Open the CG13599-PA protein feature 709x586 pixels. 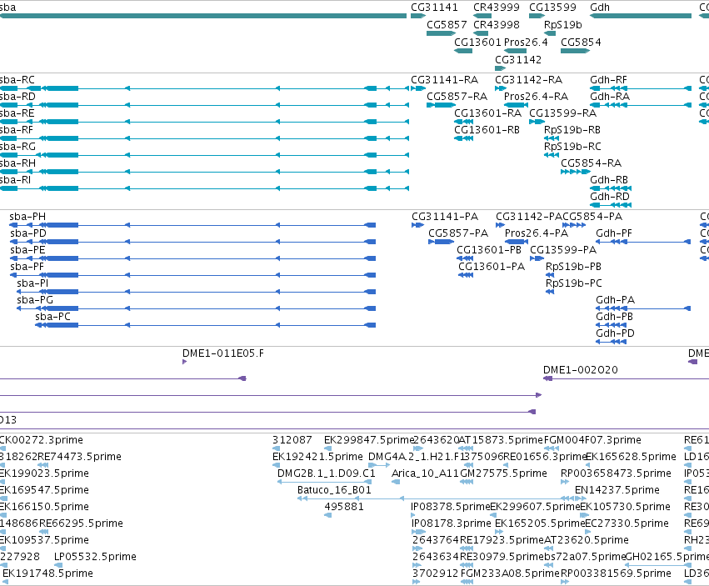[x=537, y=258]
